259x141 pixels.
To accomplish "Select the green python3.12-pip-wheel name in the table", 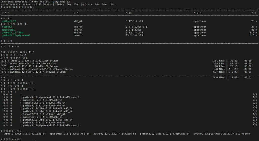I will click(x=16, y=35).
